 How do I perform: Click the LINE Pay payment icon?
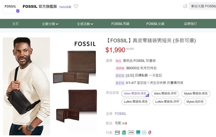(124, 132)
